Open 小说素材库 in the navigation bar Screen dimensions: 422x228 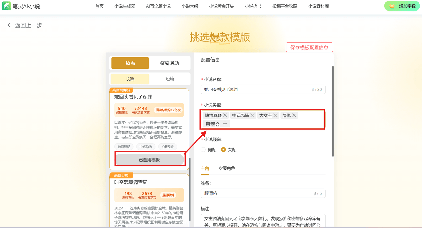318,6
